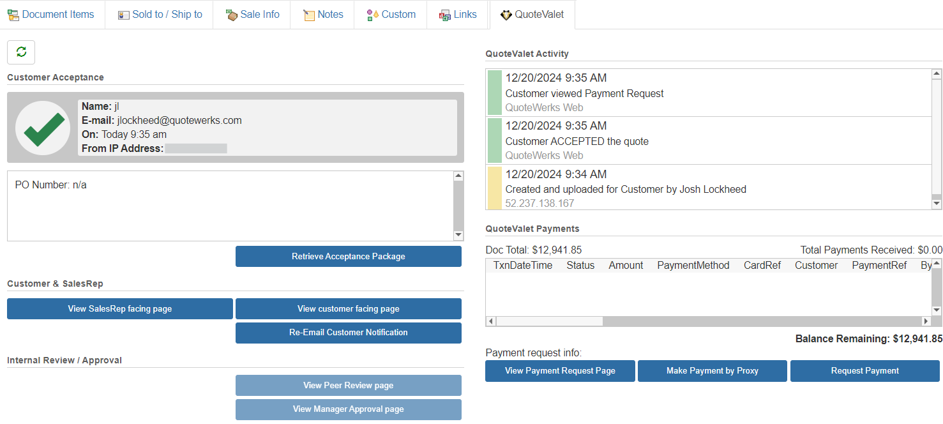Click Make Payment by Proxy
The image size is (943, 424).
(713, 371)
